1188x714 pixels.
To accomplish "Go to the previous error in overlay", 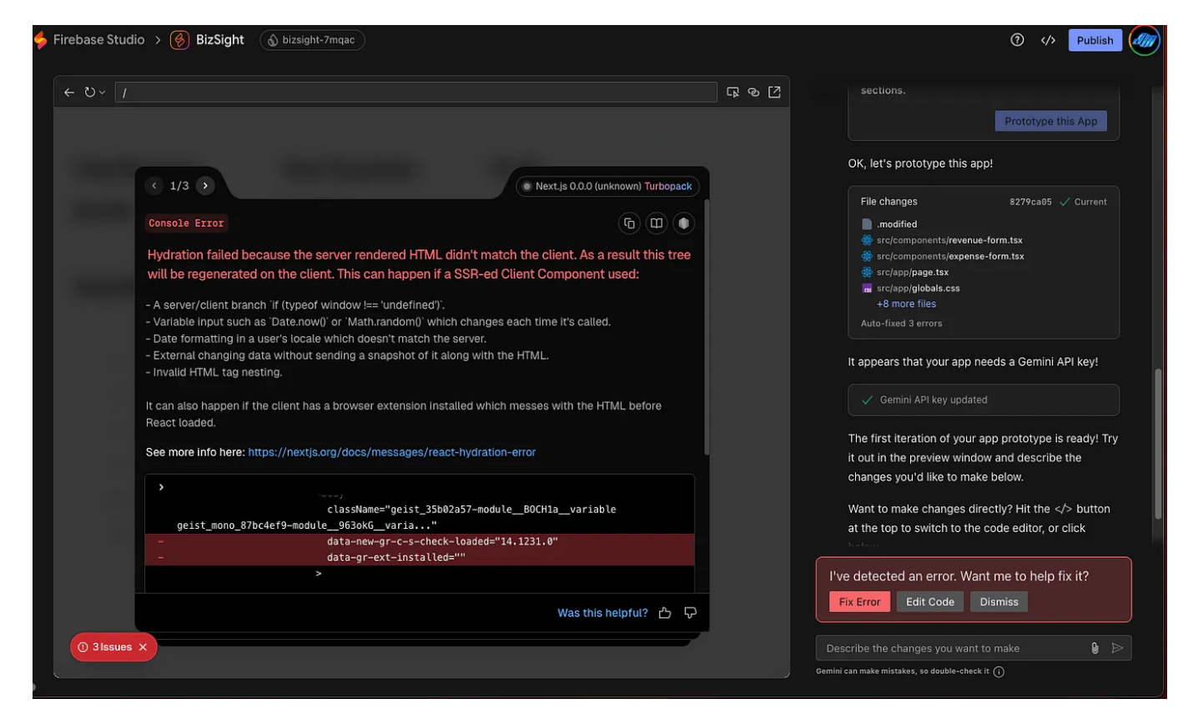I will tap(154, 186).
